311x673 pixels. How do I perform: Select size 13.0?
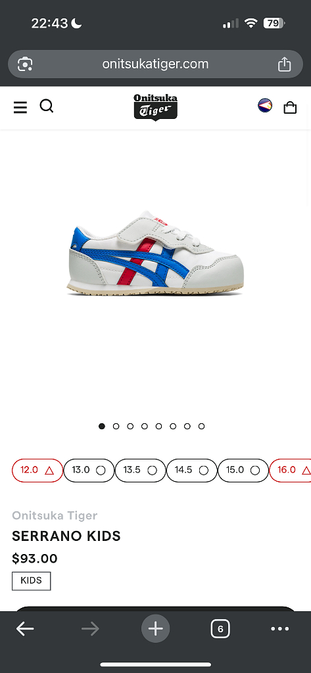pos(89,470)
